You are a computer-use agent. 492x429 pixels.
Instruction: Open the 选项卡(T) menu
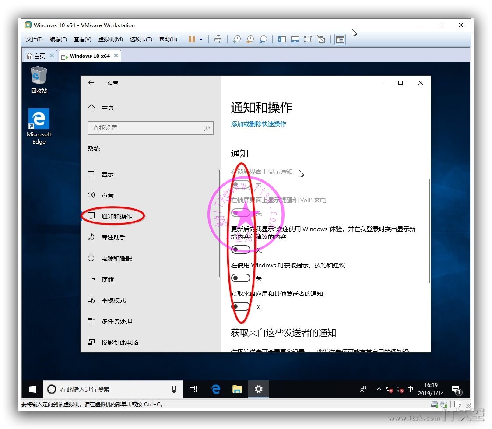point(141,39)
